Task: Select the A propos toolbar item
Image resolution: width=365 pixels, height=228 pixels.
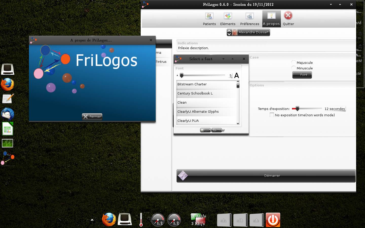Action: tap(271, 19)
